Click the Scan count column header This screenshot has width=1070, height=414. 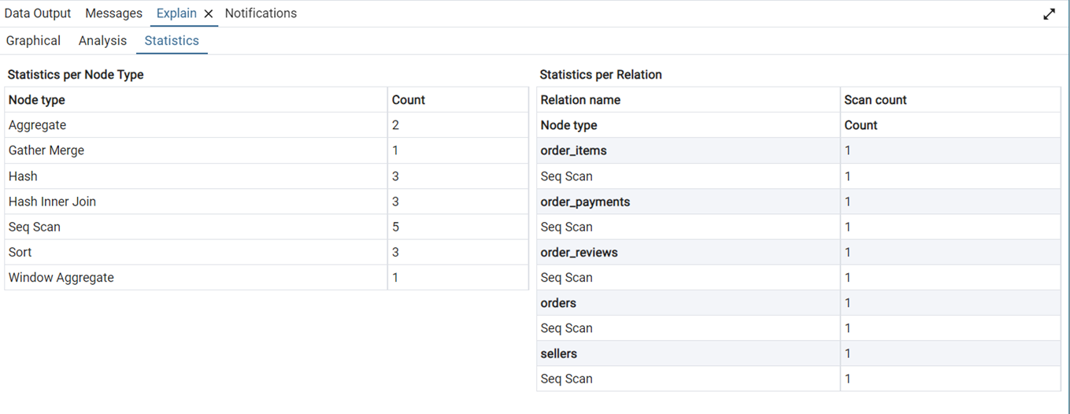(875, 100)
